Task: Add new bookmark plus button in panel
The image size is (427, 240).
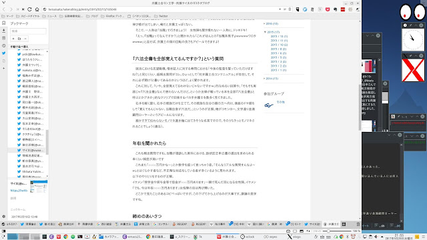Action: (13, 39)
